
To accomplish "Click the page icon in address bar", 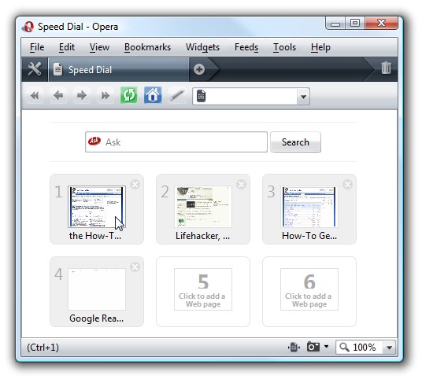I will click(201, 96).
